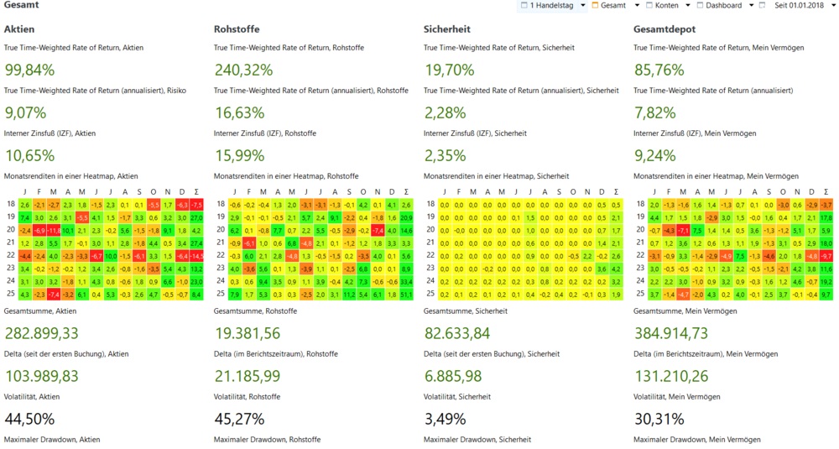This screenshot has width=839, height=449.
Task: Click the Aktien column heading
Action: coord(19,29)
